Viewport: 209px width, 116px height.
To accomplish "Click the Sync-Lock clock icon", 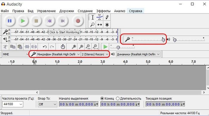I will pyautogui.click(x=63, y=47).
